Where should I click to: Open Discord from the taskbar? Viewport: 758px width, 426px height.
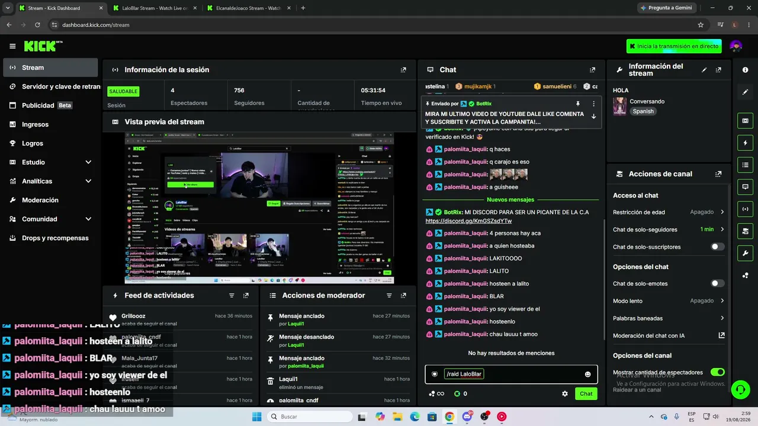(467, 417)
